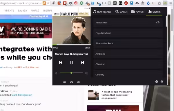The width and height of the screenshot is (174, 111).
Task: Open the Alternative Rock chart
Action: point(128,43)
